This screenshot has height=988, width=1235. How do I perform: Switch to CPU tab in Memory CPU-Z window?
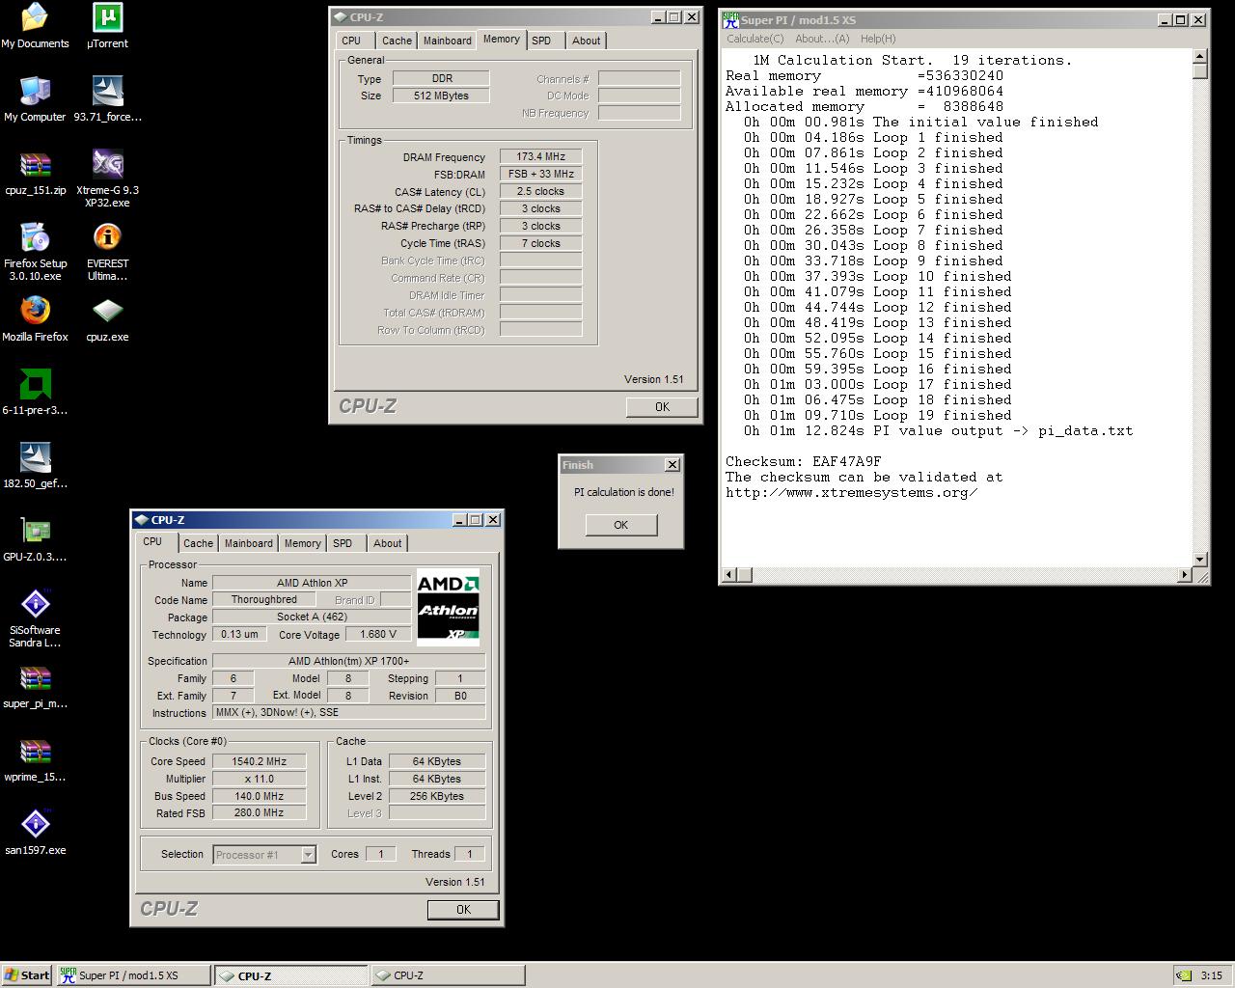351,41
